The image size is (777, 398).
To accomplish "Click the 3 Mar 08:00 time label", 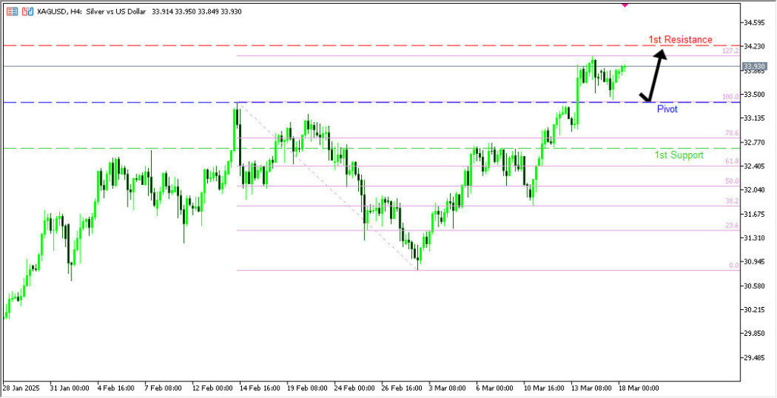I will click(x=448, y=387).
